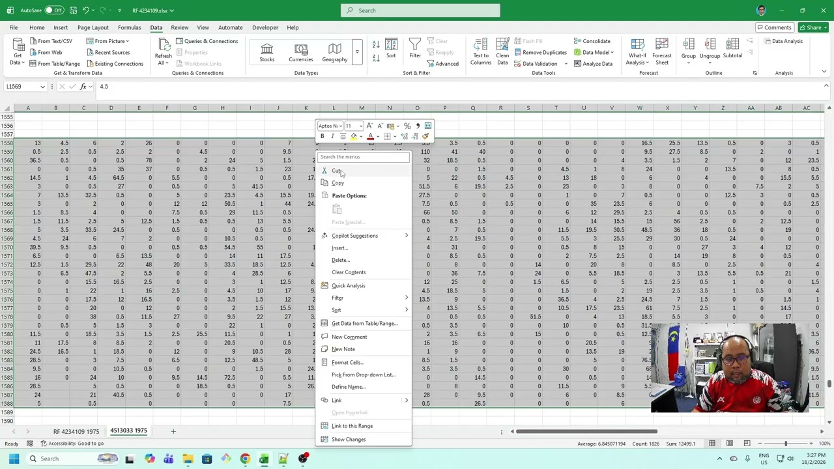Click Increase Decimal icon in mini toolbar
This screenshot has height=469, width=834.
coord(405,136)
